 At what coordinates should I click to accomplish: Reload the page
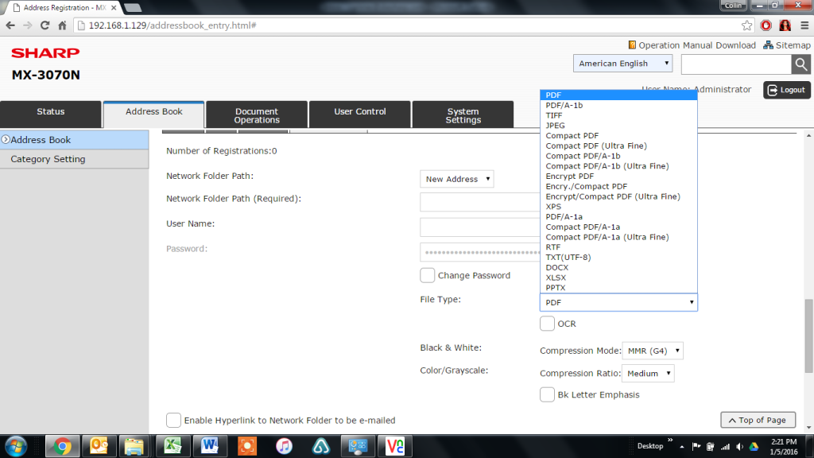tap(45, 25)
